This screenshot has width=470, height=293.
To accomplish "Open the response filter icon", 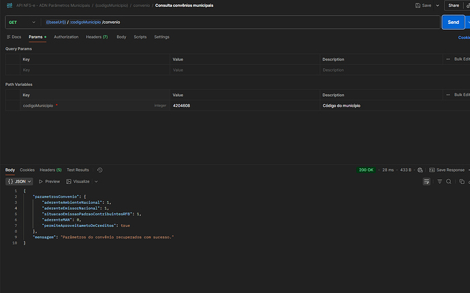I will (439, 181).
